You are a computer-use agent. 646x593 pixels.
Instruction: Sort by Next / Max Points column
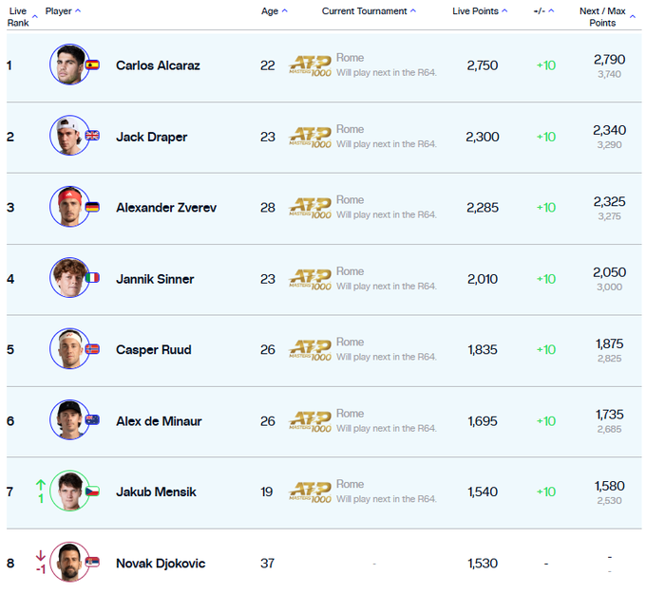tap(603, 16)
